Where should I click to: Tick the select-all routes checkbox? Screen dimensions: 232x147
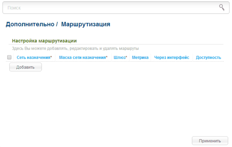(10, 58)
